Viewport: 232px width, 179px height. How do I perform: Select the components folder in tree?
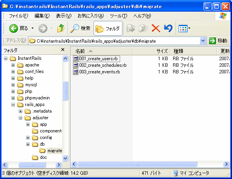pyautogui.click(x=51, y=131)
